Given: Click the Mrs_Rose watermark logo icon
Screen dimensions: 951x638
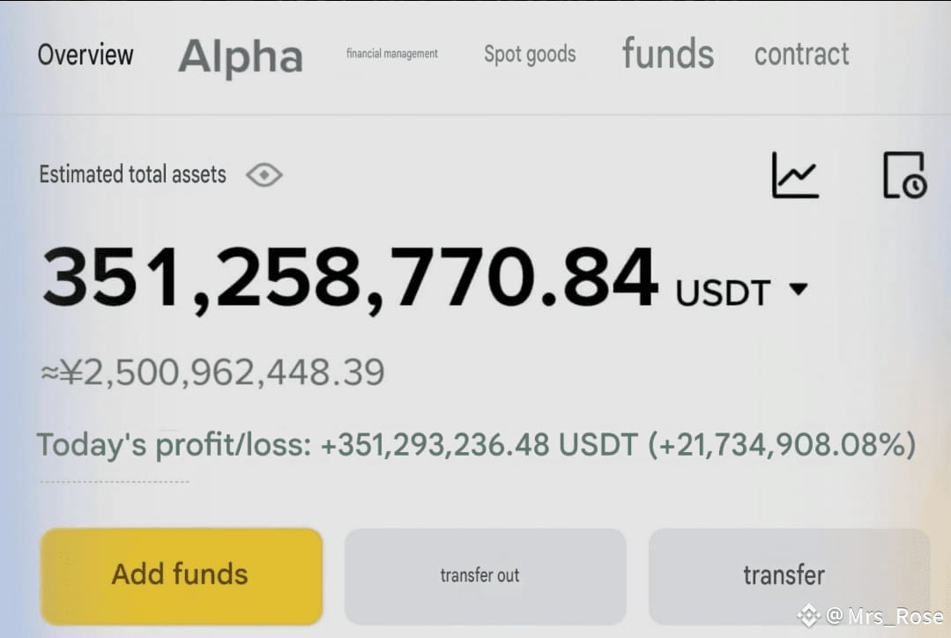Looking at the screenshot, I should pyautogui.click(x=808, y=616).
